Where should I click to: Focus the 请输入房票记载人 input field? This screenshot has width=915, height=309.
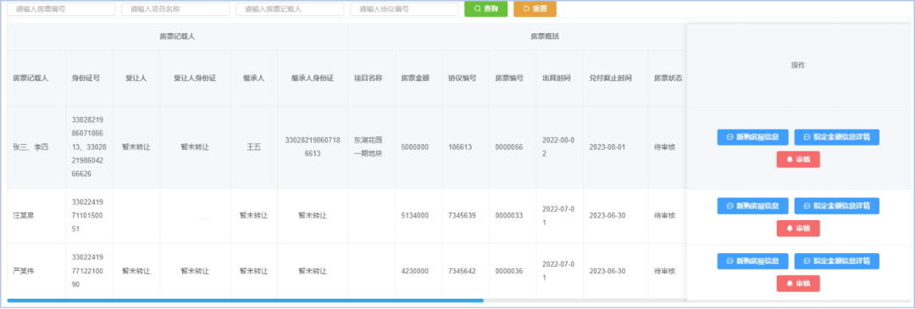290,9
